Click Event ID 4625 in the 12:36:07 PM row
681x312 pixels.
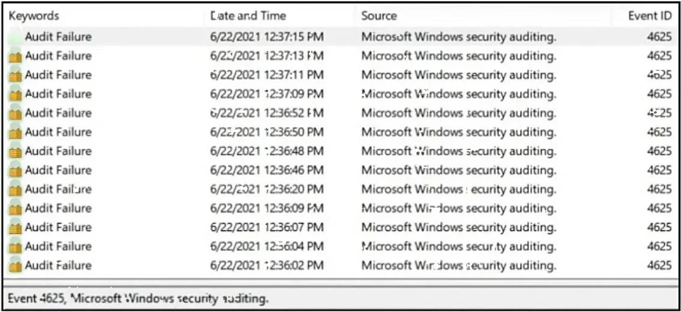coord(659,227)
